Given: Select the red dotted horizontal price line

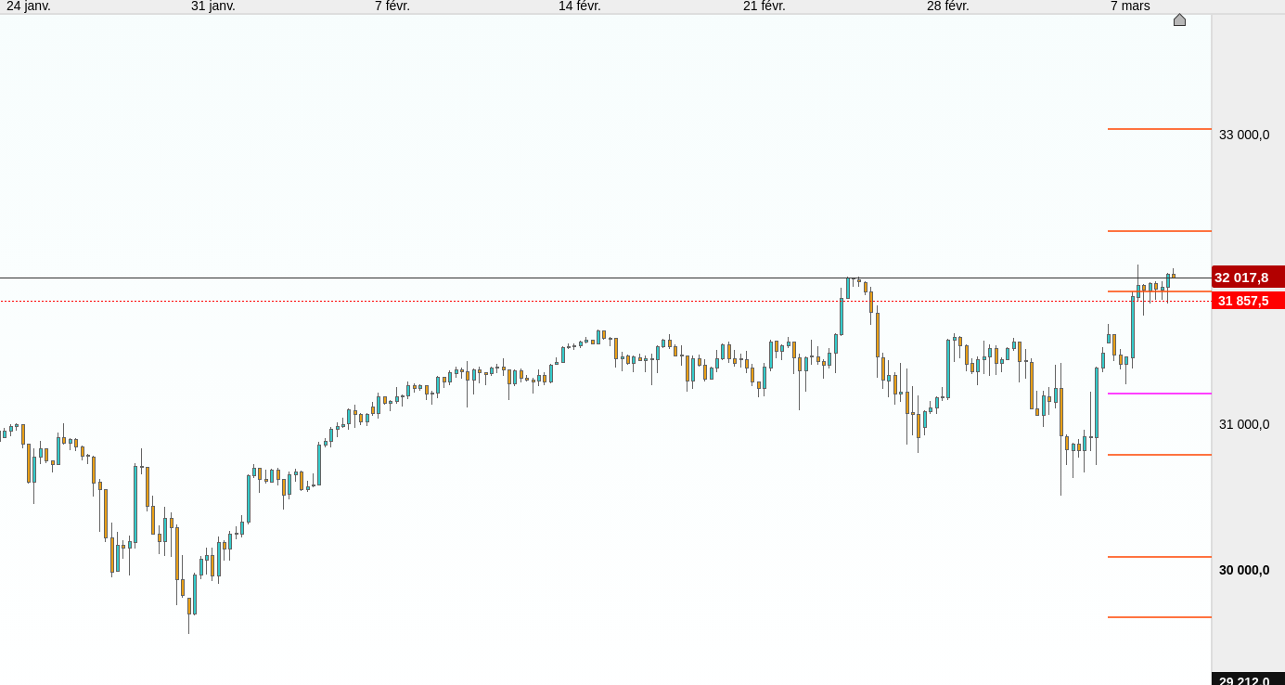Looking at the screenshot, I should 606,301.
